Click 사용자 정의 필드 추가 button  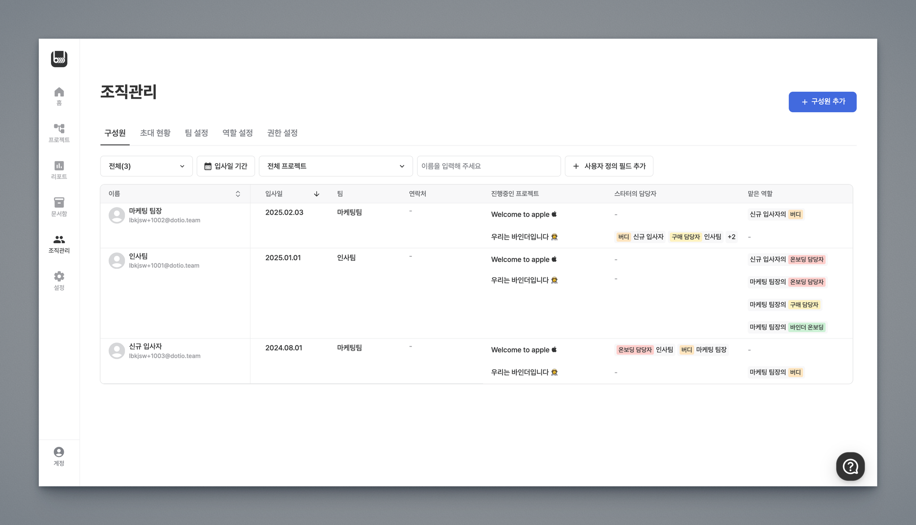(x=609, y=166)
